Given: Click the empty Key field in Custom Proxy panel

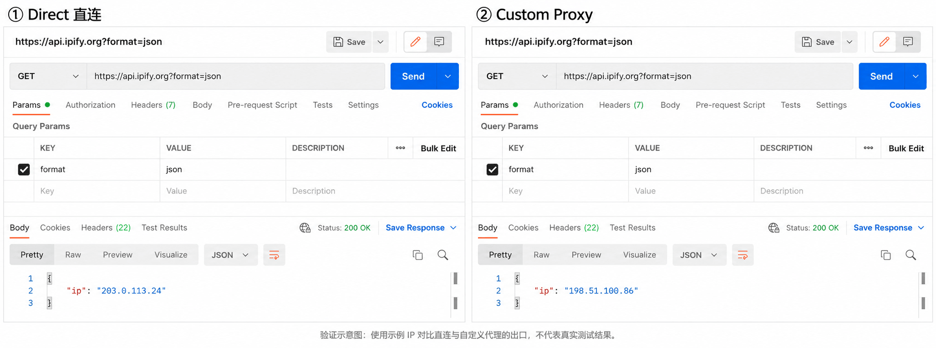Looking at the screenshot, I should pyautogui.click(x=565, y=191).
